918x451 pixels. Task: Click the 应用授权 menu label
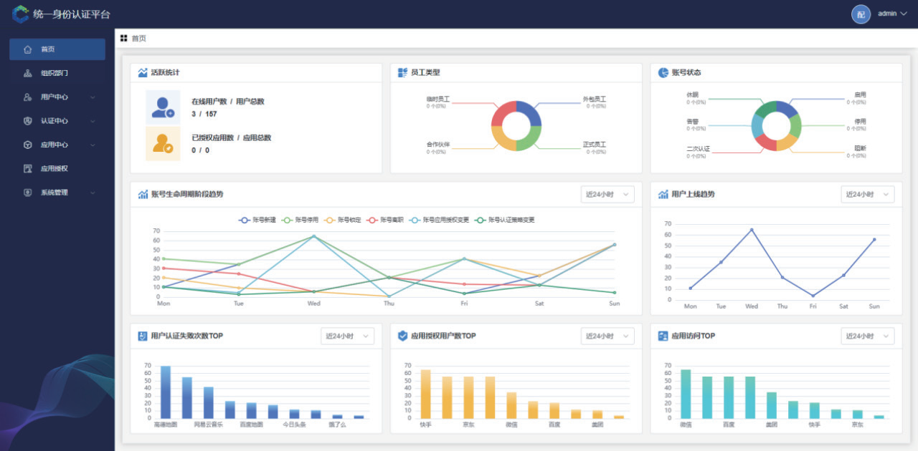click(x=55, y=169)
